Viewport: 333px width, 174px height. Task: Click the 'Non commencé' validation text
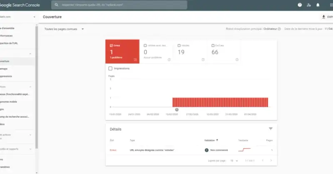(x=219, y=150)
